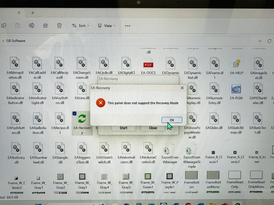Select EAPushButton.dll file

point(16,123)
